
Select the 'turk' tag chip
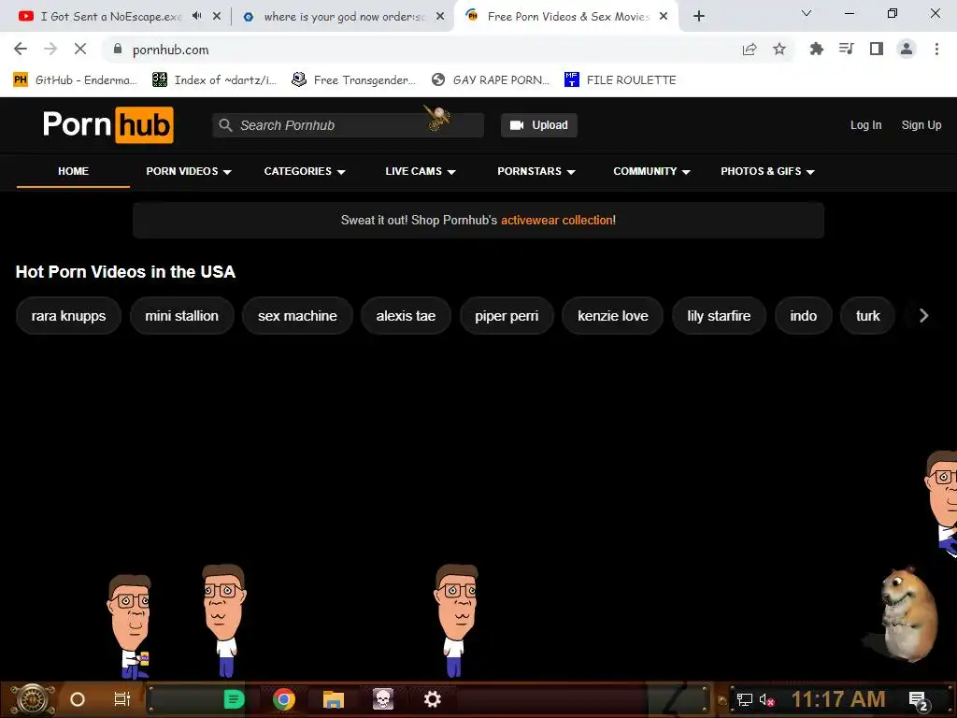(x=868, y=316)
